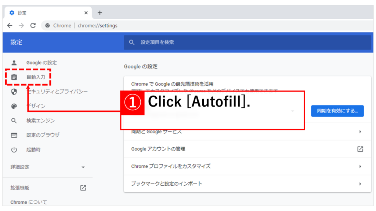
Task: Click the 拡張機能 external link icon
Action: (x=83, y=188)
